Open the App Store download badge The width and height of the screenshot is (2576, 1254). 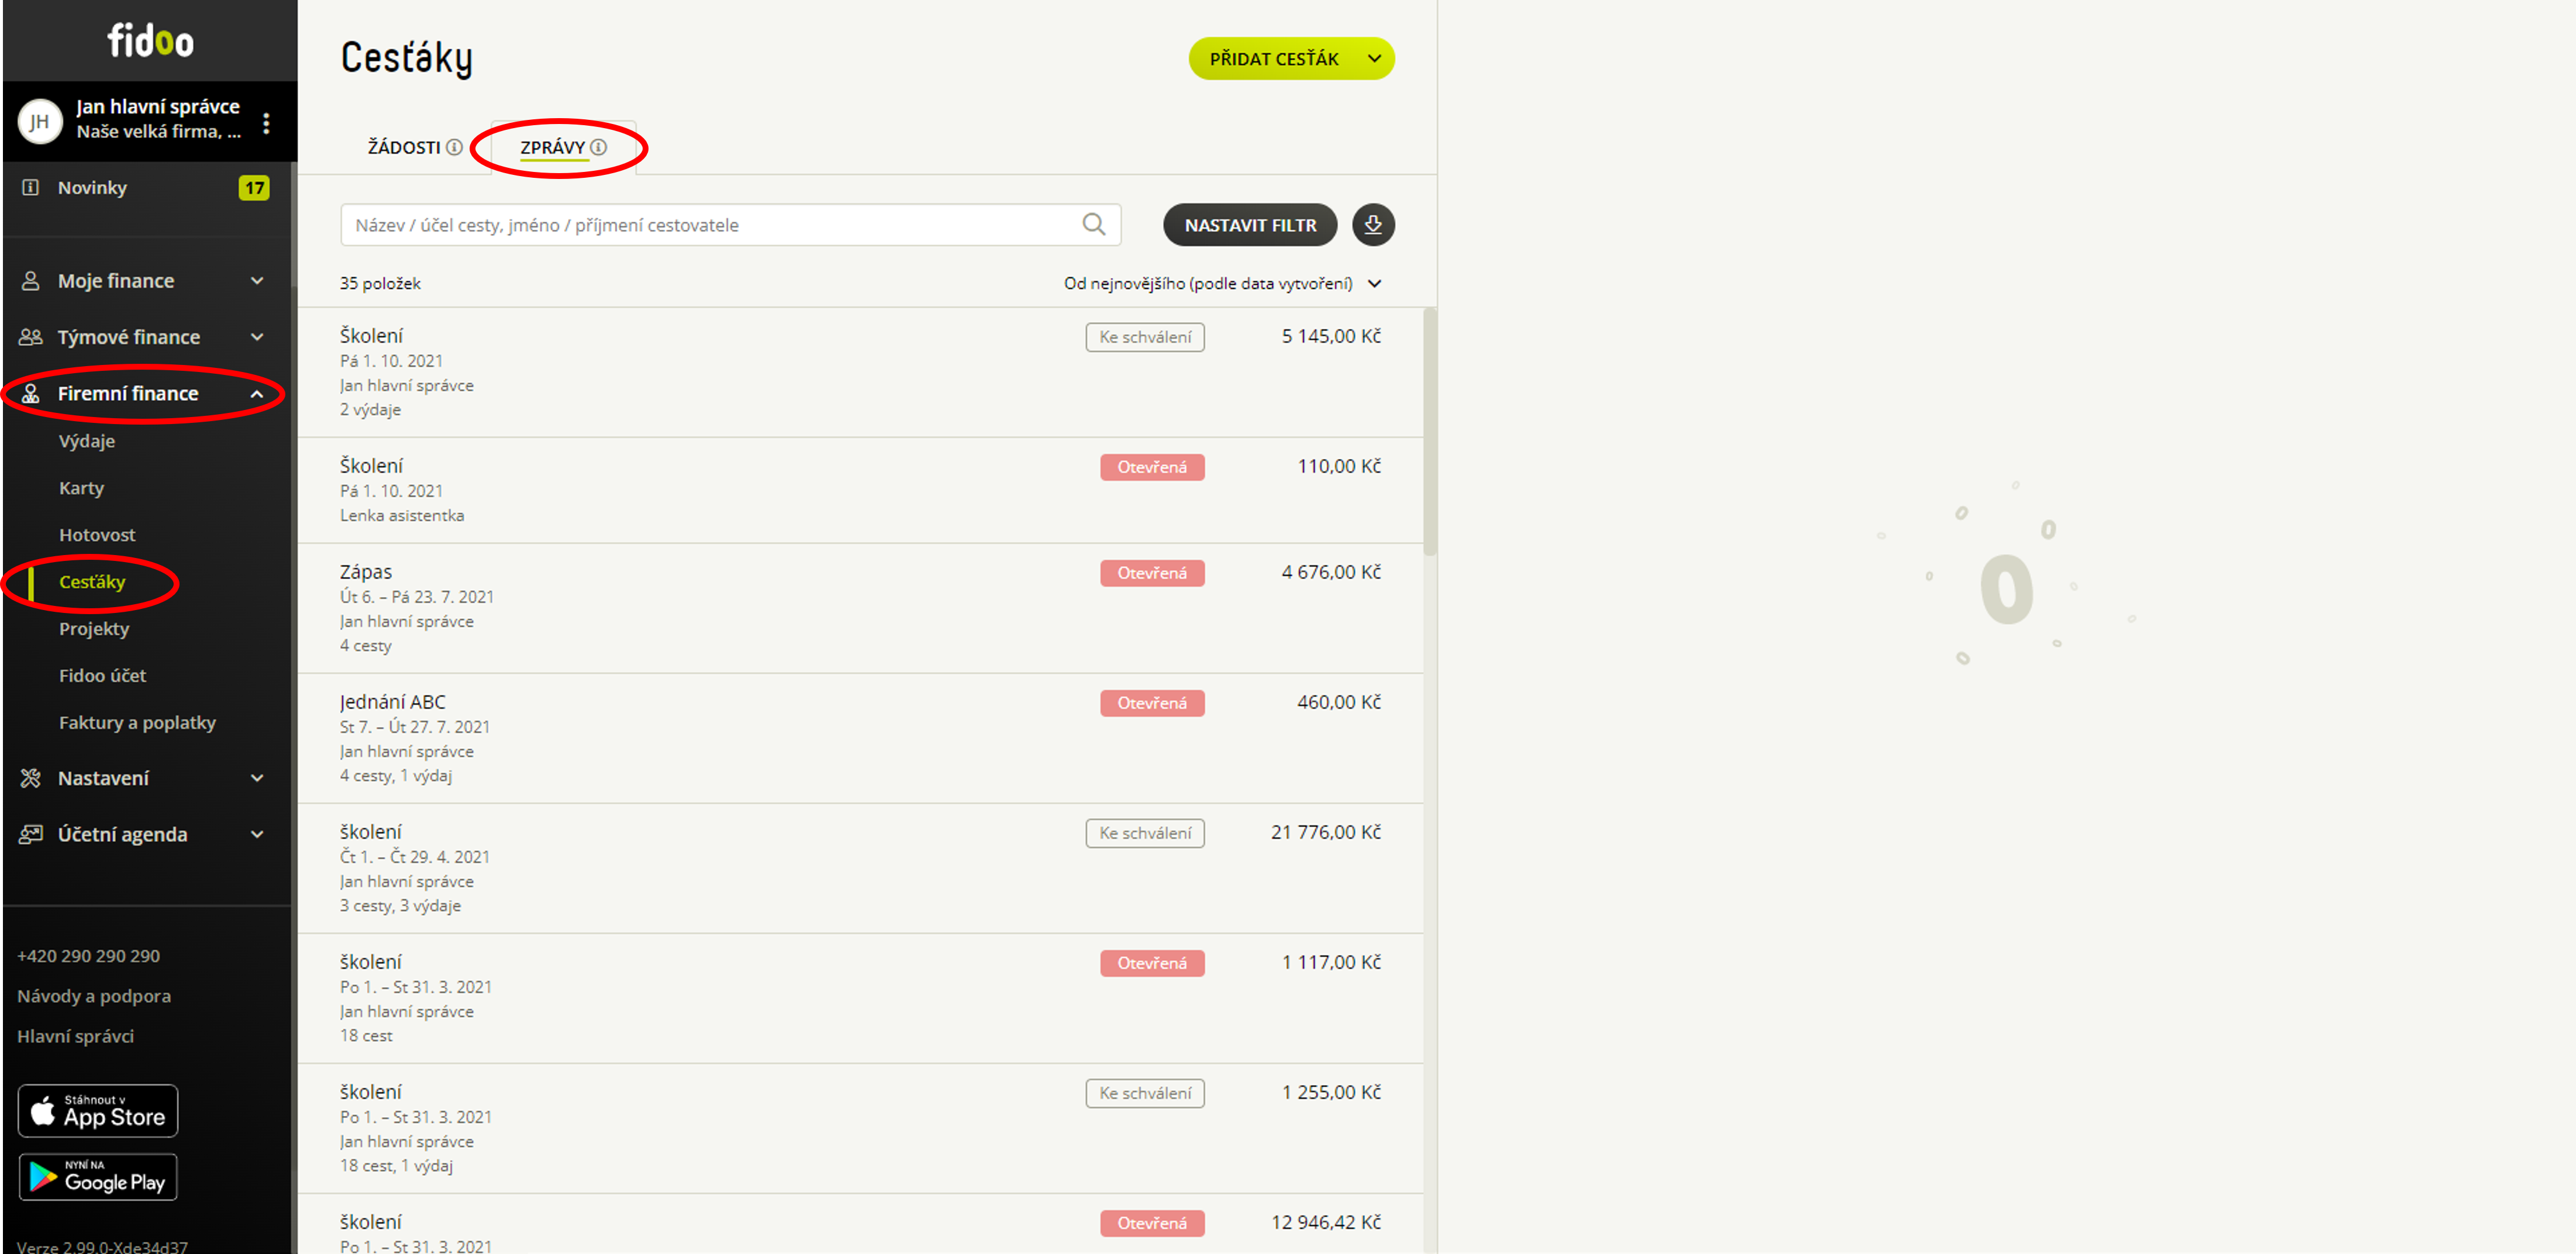coord(98,1111)
